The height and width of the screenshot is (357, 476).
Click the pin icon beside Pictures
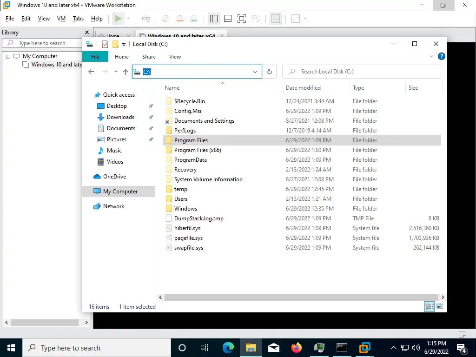[x=151, y=139]
